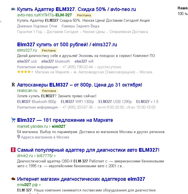Open the 'elm327 wifi' sitelink

[84, 61]
